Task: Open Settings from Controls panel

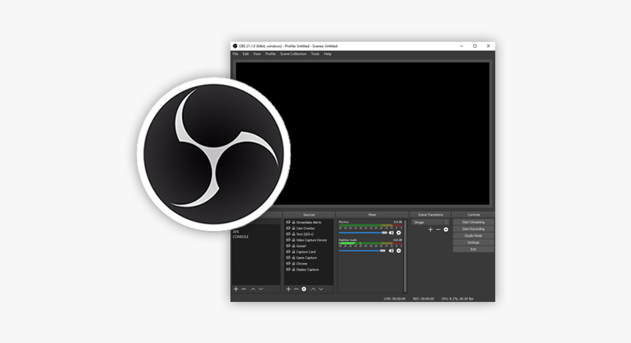Action: click(473, 243)
